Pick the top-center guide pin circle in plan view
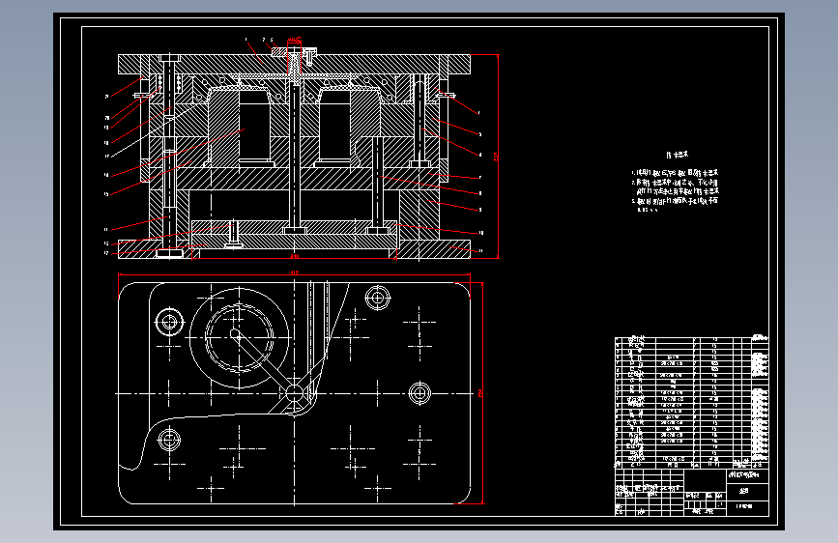Image resolution: width=838 pixels, height=543 pixels. click(378, 298)
